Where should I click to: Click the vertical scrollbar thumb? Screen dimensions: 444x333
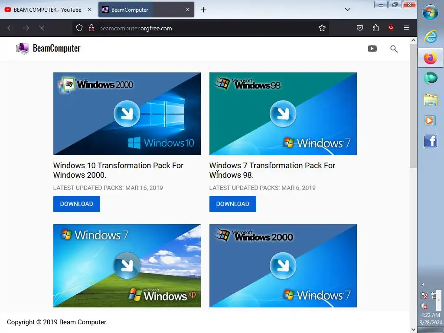pos(413,106)
